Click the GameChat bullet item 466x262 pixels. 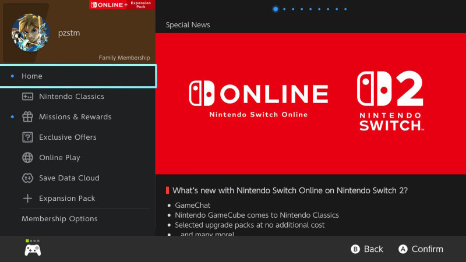click(193, 206)
